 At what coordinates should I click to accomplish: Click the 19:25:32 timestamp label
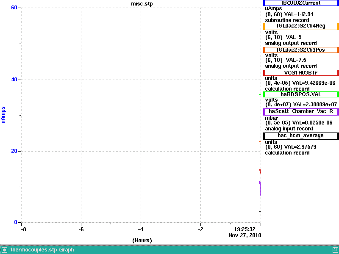[x=245, y=229]
